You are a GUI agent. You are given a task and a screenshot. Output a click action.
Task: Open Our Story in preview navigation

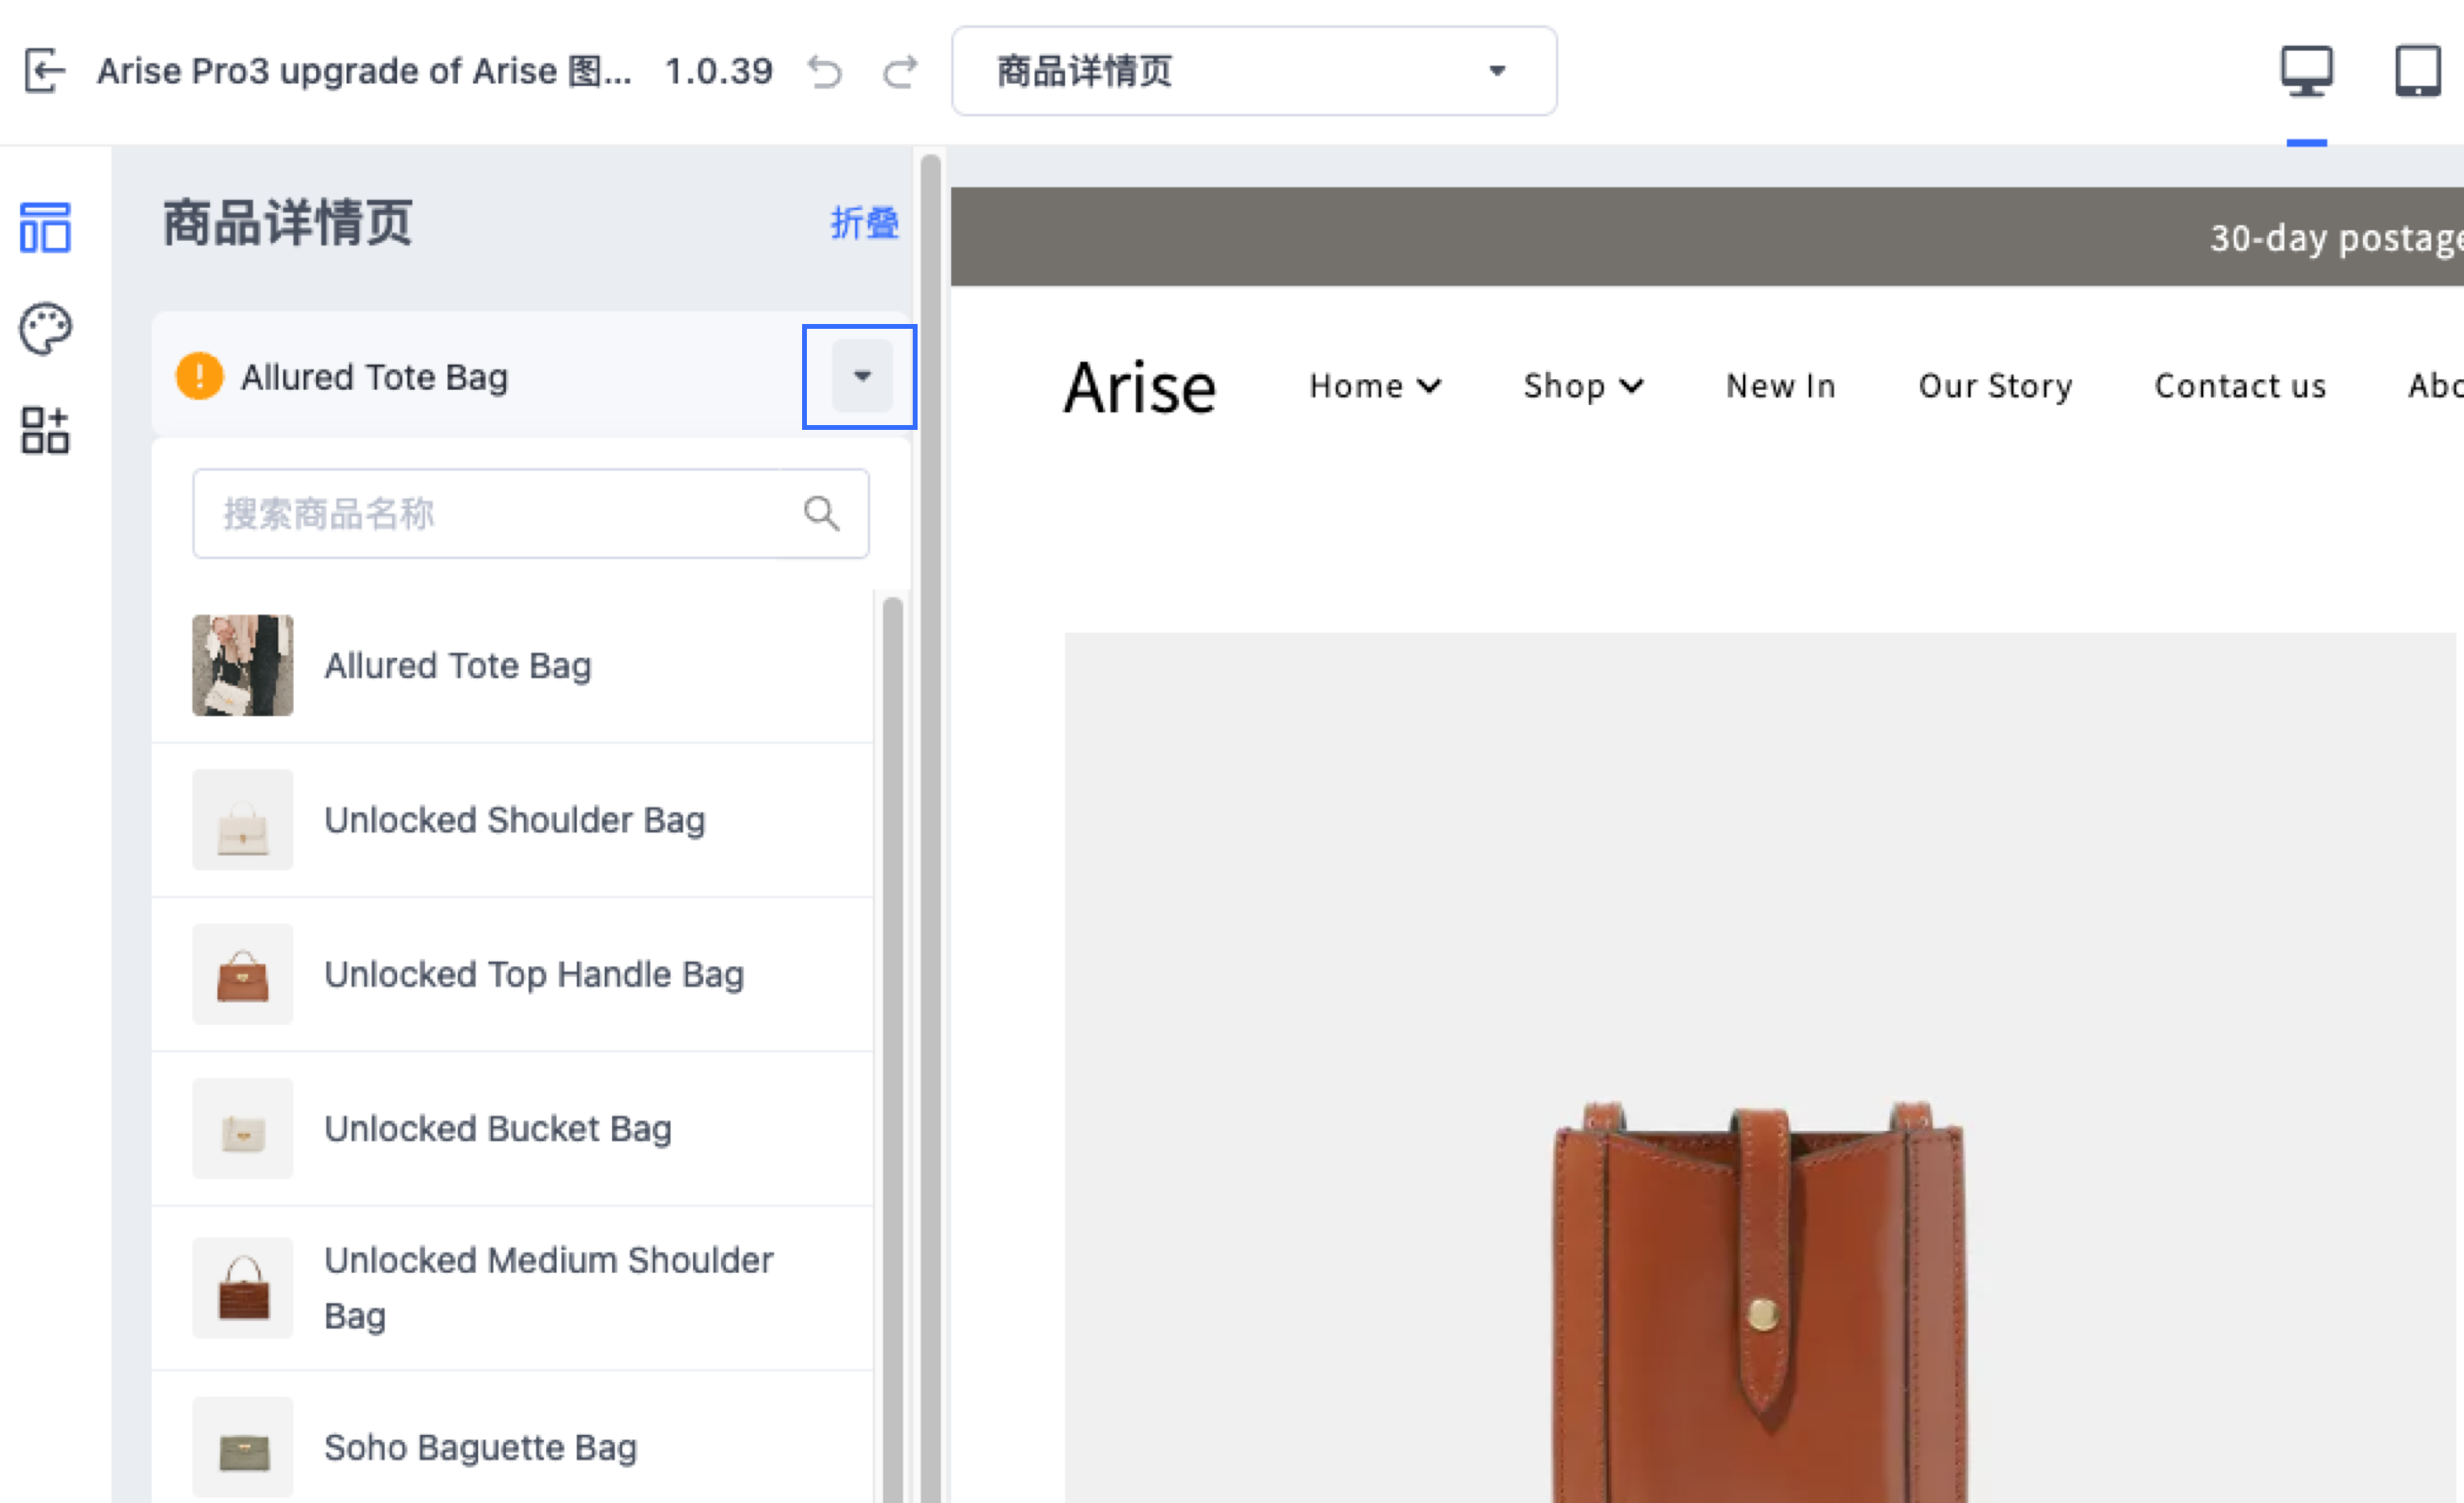[1995, 386]
